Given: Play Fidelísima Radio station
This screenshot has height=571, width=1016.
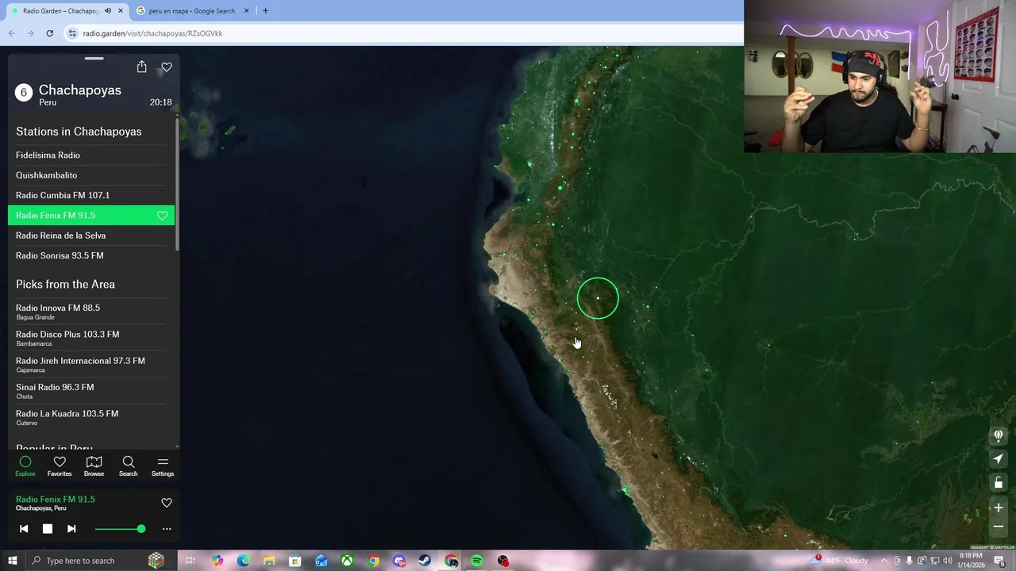Looking at the screenshot, I should (x=91, y=155).
